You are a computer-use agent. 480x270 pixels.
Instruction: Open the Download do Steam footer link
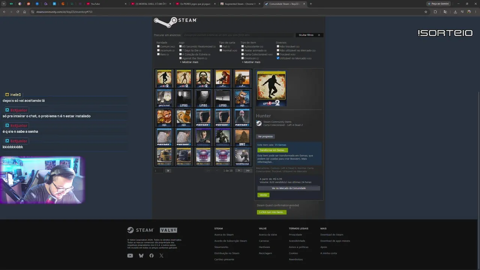(332, 235)
